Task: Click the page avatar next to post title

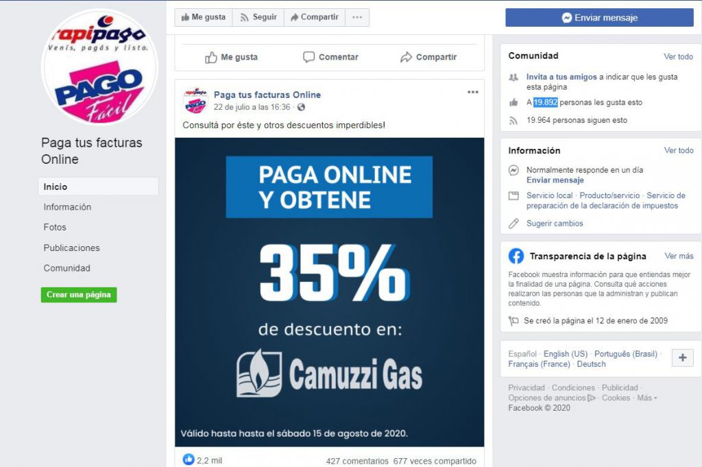Action: click(x=195, y=101)
